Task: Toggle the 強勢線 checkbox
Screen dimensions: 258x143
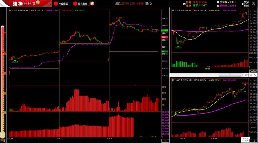Action: coord(218,2)
